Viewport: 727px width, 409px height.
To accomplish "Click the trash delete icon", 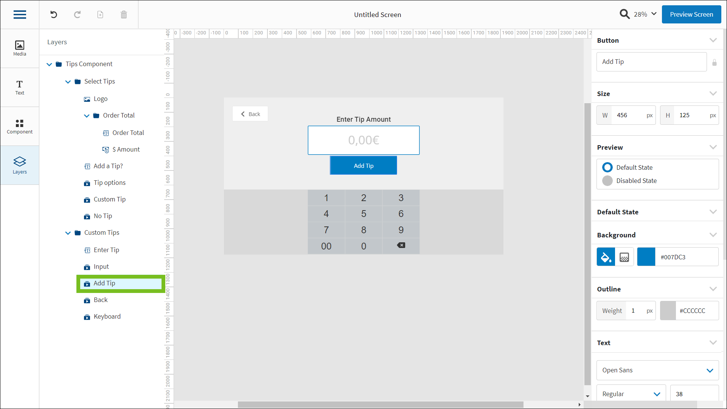I will click(x=124, y=14).
